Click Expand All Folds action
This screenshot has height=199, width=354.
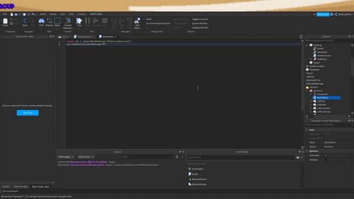(x=200, y=23)
